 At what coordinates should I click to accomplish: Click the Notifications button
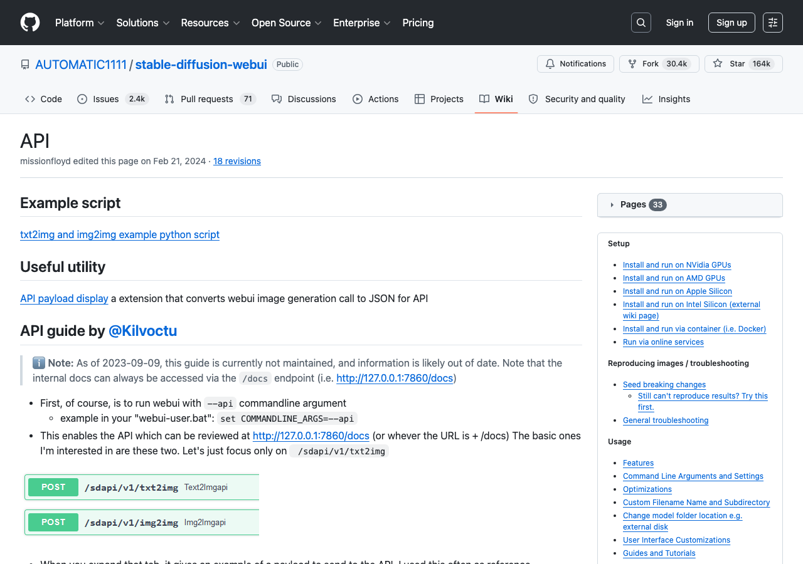[575, 64]
